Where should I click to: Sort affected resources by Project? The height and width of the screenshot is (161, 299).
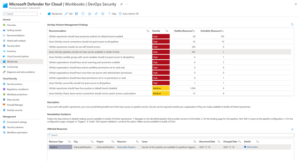click(x=113, y=142)
